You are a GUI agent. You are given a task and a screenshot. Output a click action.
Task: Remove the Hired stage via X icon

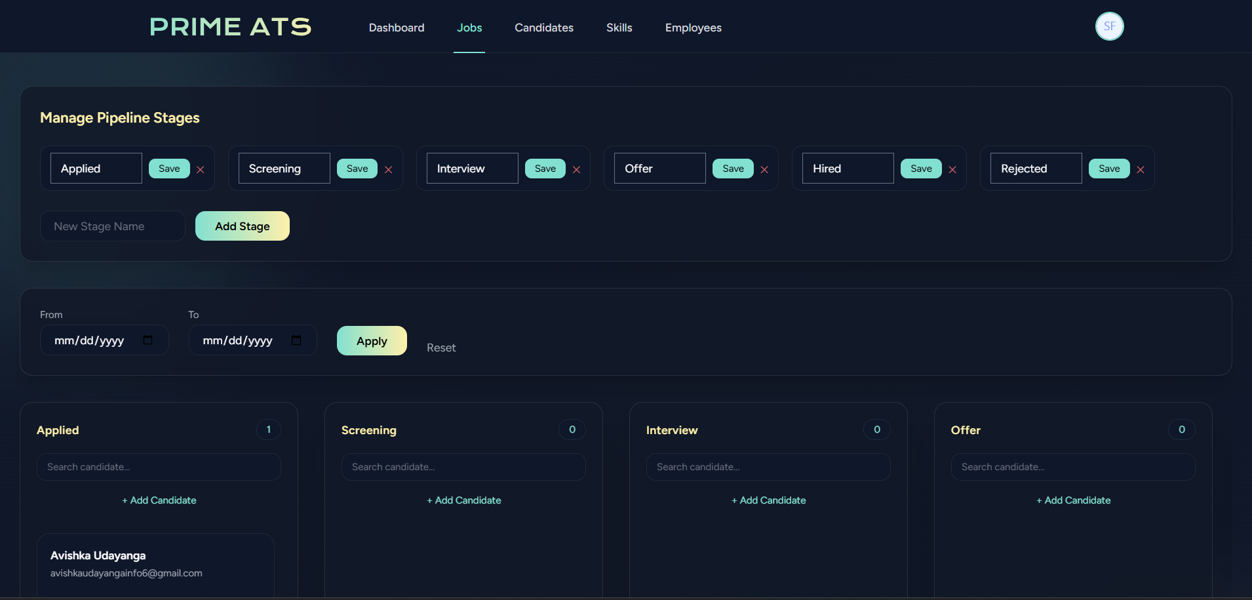coord(952,170)
